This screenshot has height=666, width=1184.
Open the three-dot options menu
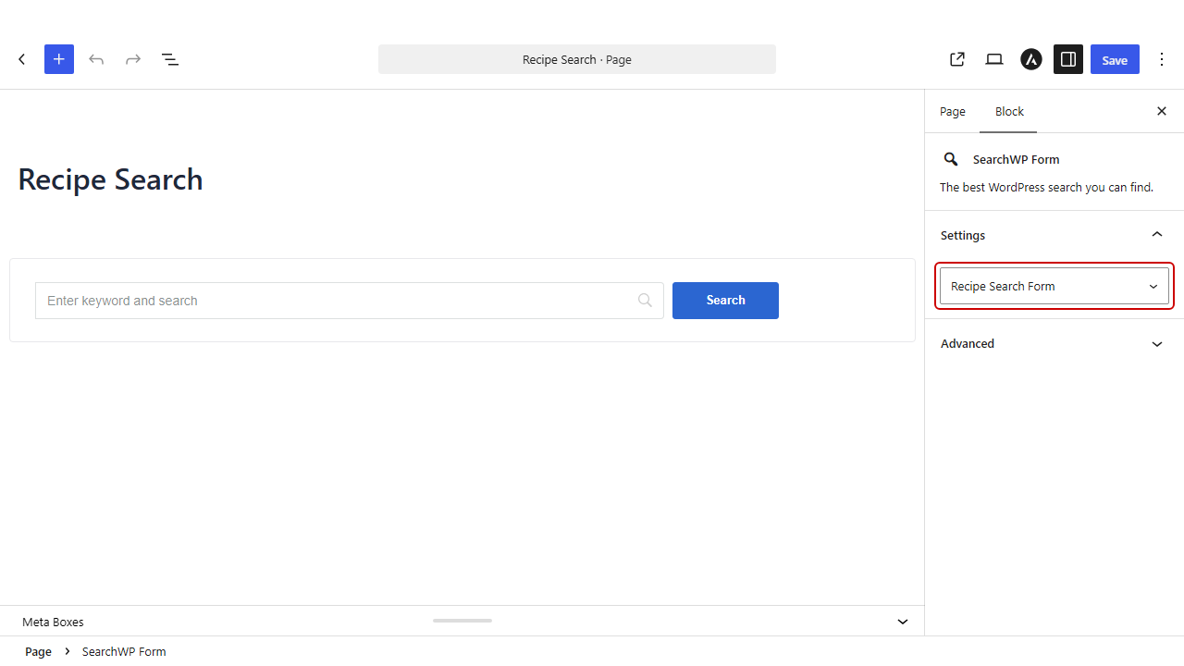[x=1163, y=59]
